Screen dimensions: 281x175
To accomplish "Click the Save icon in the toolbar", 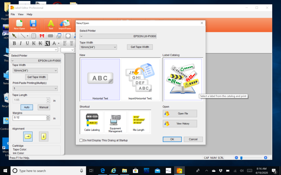I will click(33, 25).
